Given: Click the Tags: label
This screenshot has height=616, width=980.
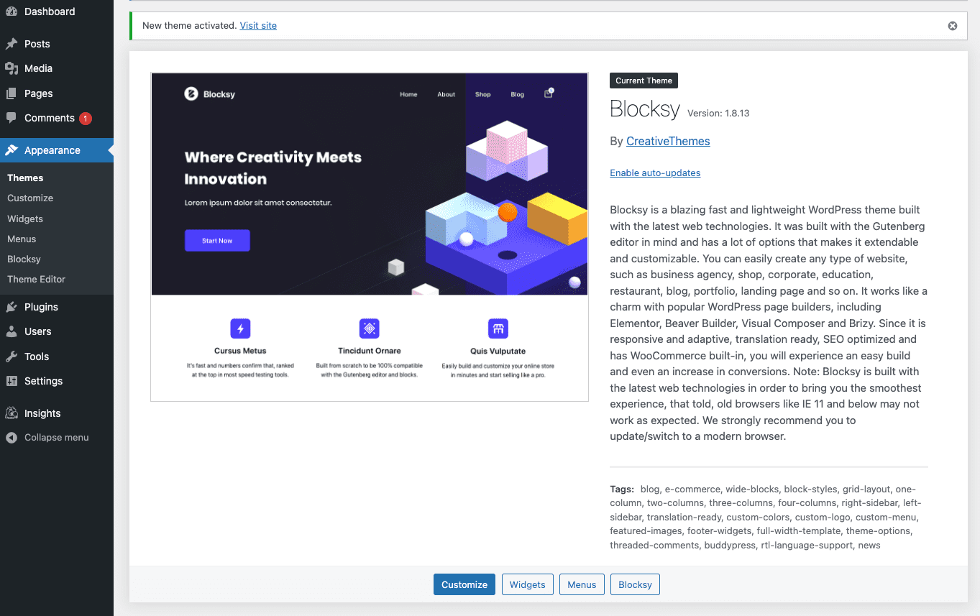Looking at the screenshot, I should coord(622,489).
